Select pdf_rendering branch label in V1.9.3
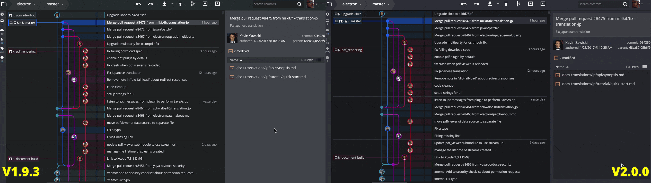This screenshot has height=183, width=651. (x=22, y=52)
